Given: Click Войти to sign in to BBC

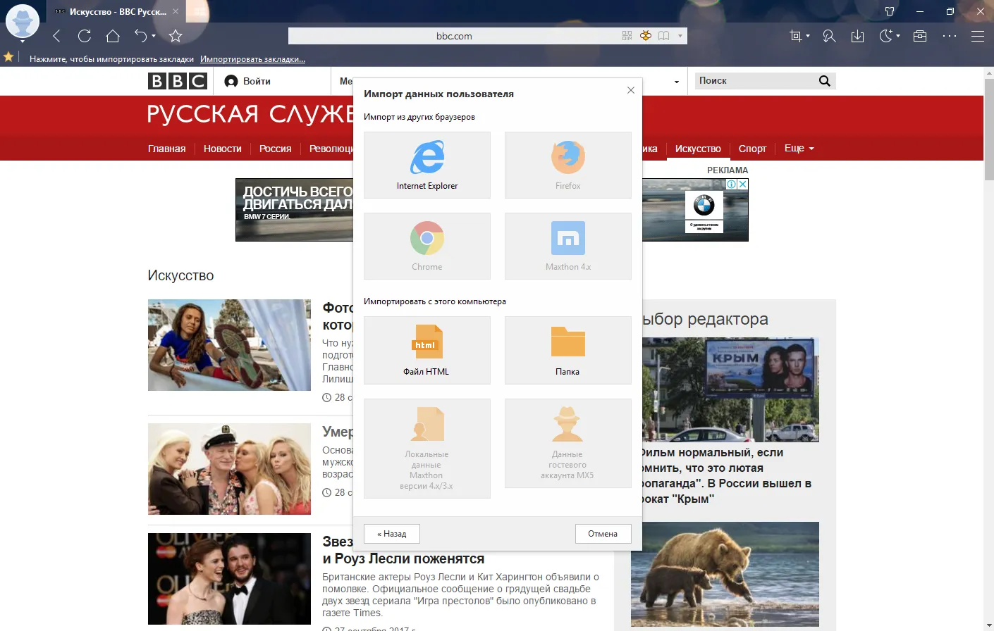Looking at the screenshot, I should [x=247, y=81].
